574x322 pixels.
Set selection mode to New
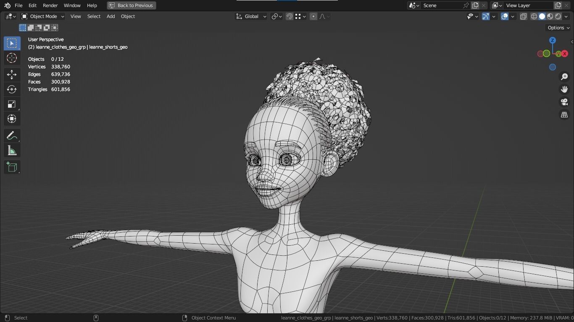pyautogui.click(x=23, y=28)
